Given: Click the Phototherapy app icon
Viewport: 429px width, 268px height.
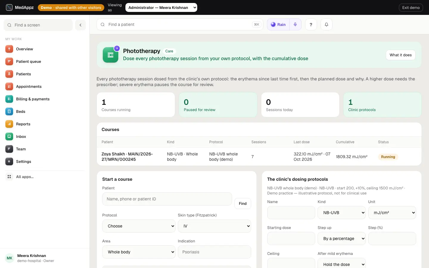Looking at the screenshot, I should pos(111,55).
